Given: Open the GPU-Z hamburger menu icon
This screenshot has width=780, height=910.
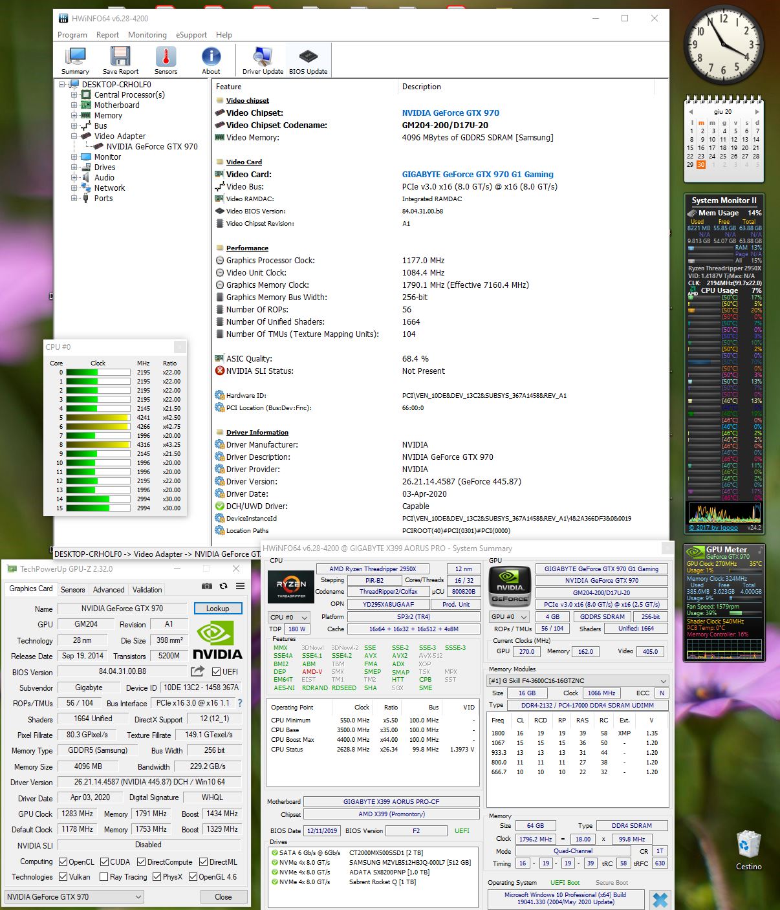Looking at the screenshot, I should tap(240, 586).
